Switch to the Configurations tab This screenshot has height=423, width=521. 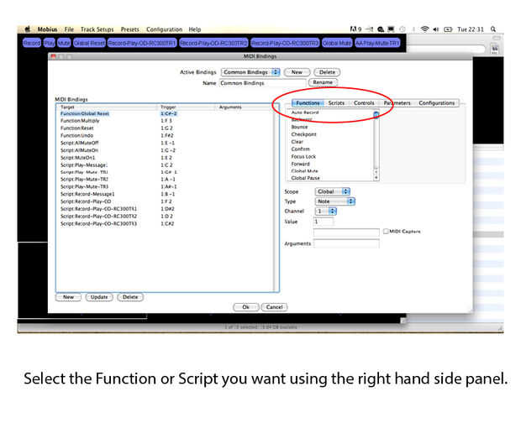coord(437,103)
